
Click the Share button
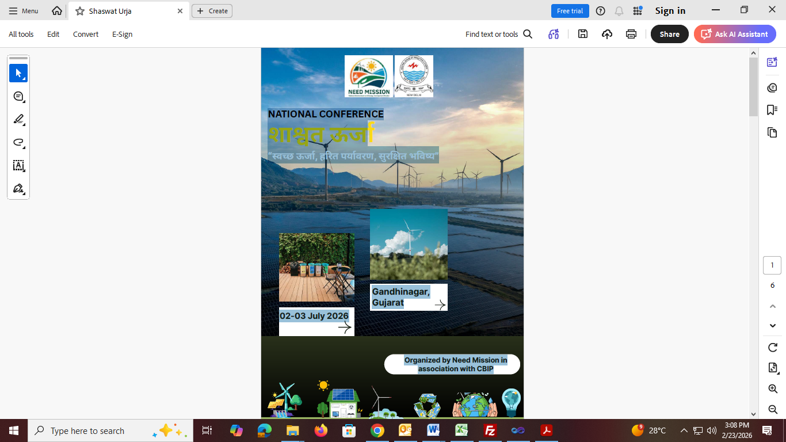[x=669, y=34]
